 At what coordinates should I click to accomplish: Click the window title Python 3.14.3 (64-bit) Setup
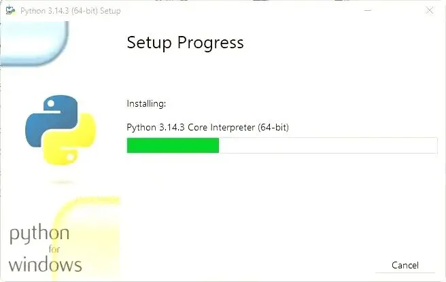71,10
